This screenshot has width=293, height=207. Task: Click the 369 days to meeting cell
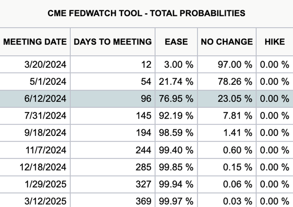coord(113,200)
